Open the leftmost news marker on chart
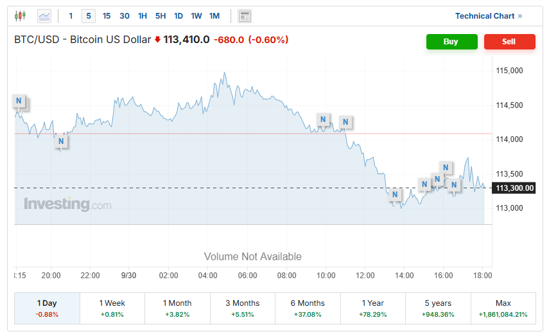 (x=19, y=101)
